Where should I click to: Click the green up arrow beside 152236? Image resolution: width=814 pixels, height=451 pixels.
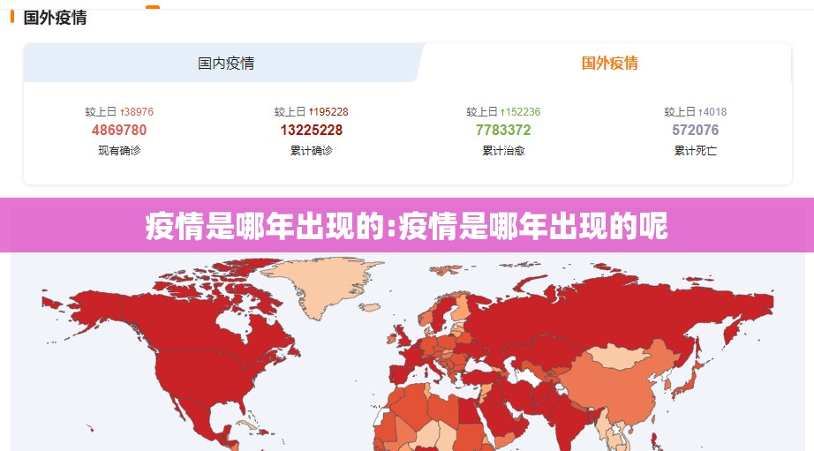503,112
